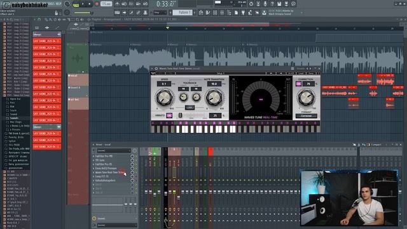Toggle the Correction ON switch
Image resolution: width=407 pixels, height=229 pixels.
tap(298, 83)
